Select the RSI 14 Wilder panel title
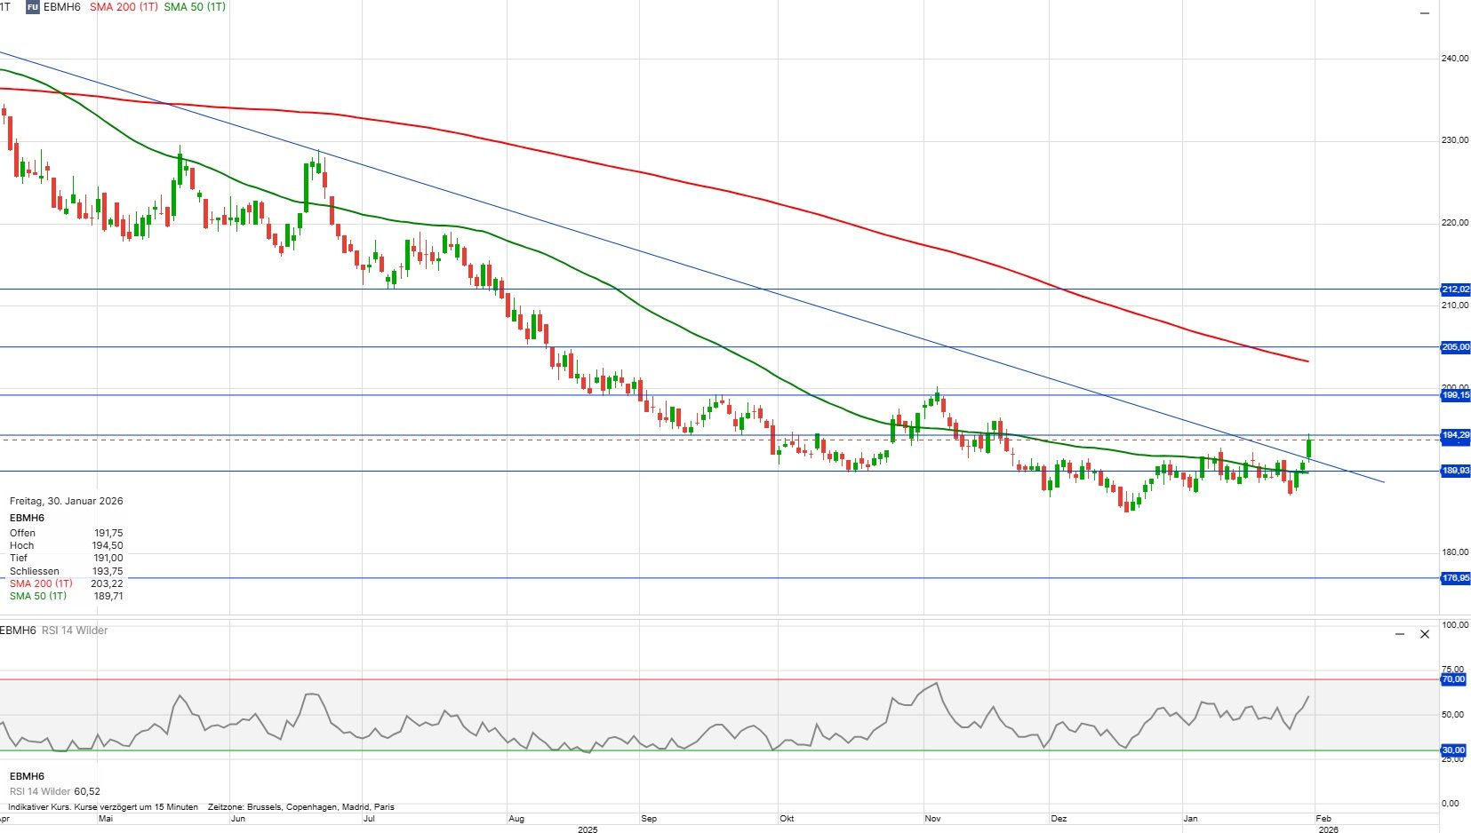1471x833 pixels. [75, 631]
